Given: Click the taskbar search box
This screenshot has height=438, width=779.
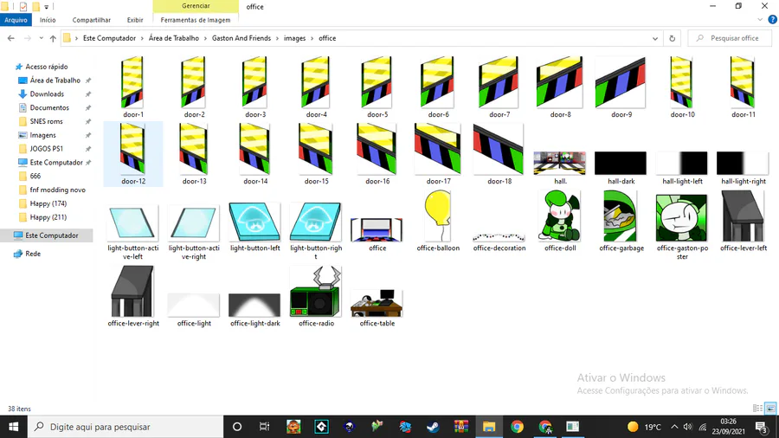Looking at the screenshot, I should click(x=126, y=427).
